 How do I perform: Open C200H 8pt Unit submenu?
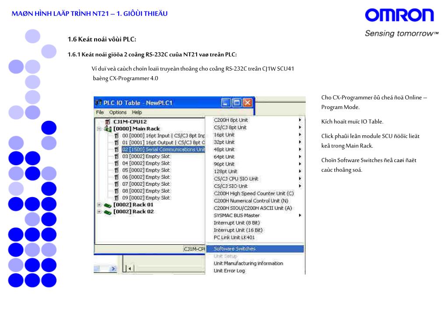[255, 120]
